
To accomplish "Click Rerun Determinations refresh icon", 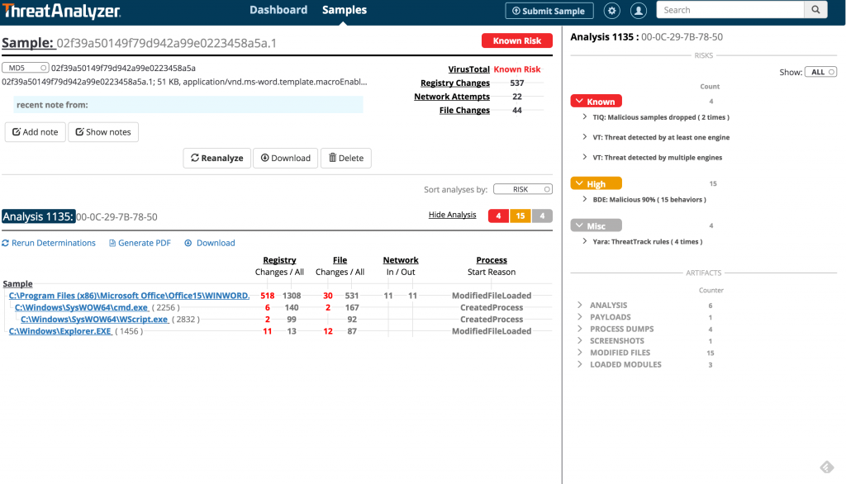I will click(6, 243).
